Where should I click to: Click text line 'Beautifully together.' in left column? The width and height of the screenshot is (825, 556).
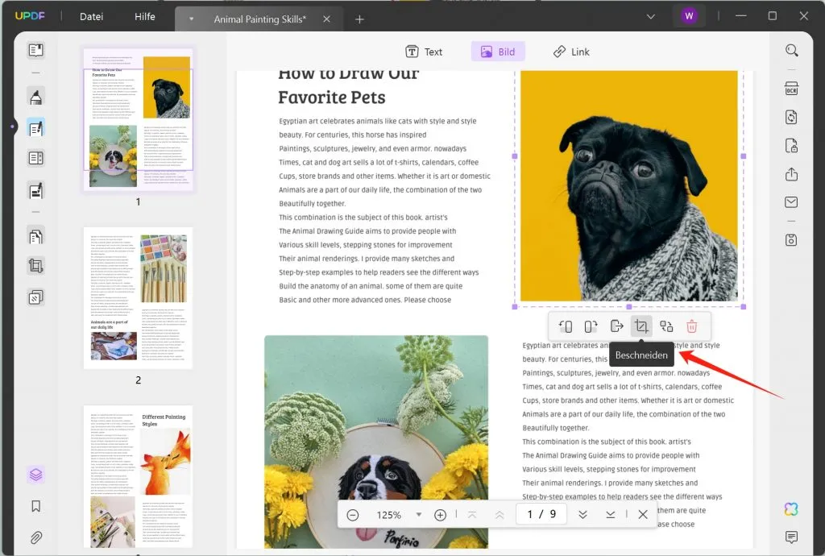312,204
